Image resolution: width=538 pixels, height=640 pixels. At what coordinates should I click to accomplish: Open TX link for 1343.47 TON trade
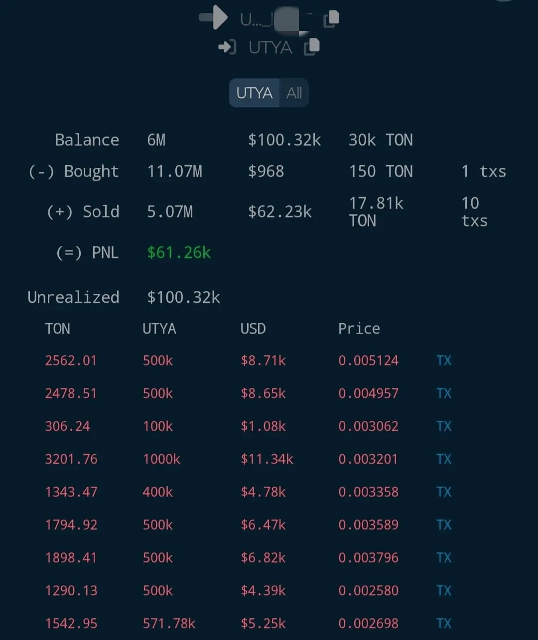click(x=444, y=492)
